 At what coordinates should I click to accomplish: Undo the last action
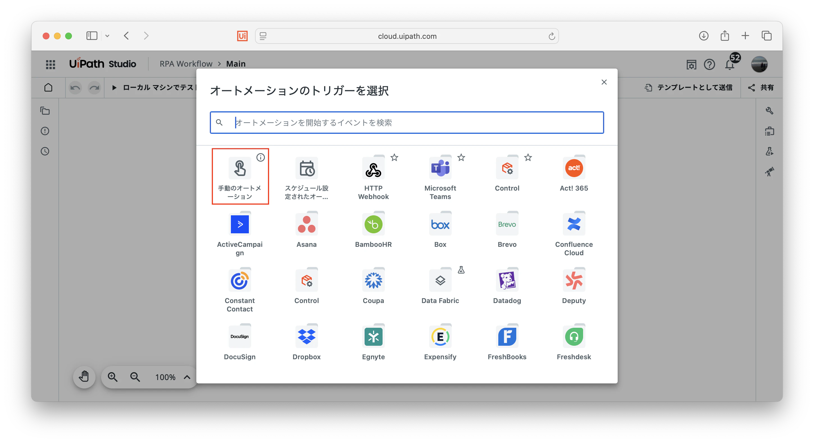[x=75, y=87]
